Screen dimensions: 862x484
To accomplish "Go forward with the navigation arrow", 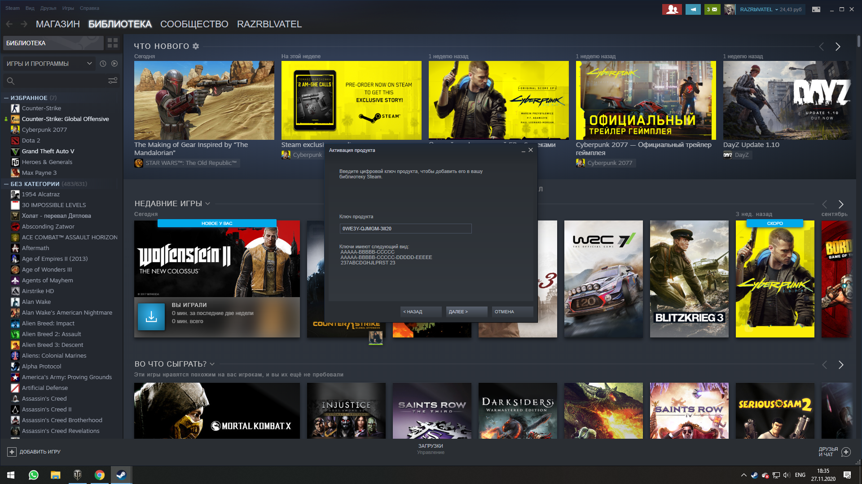I will [x=24, y=24].
